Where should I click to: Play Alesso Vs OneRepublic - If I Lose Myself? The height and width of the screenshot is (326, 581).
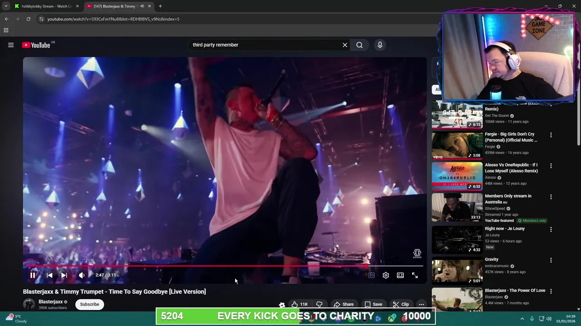[511, 168]
